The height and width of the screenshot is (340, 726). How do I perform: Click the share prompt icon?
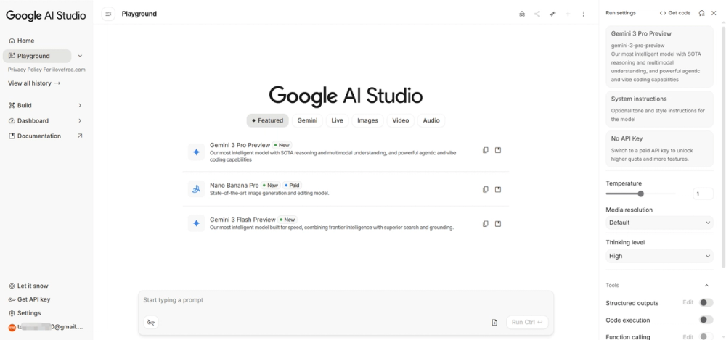coord(537,14)
